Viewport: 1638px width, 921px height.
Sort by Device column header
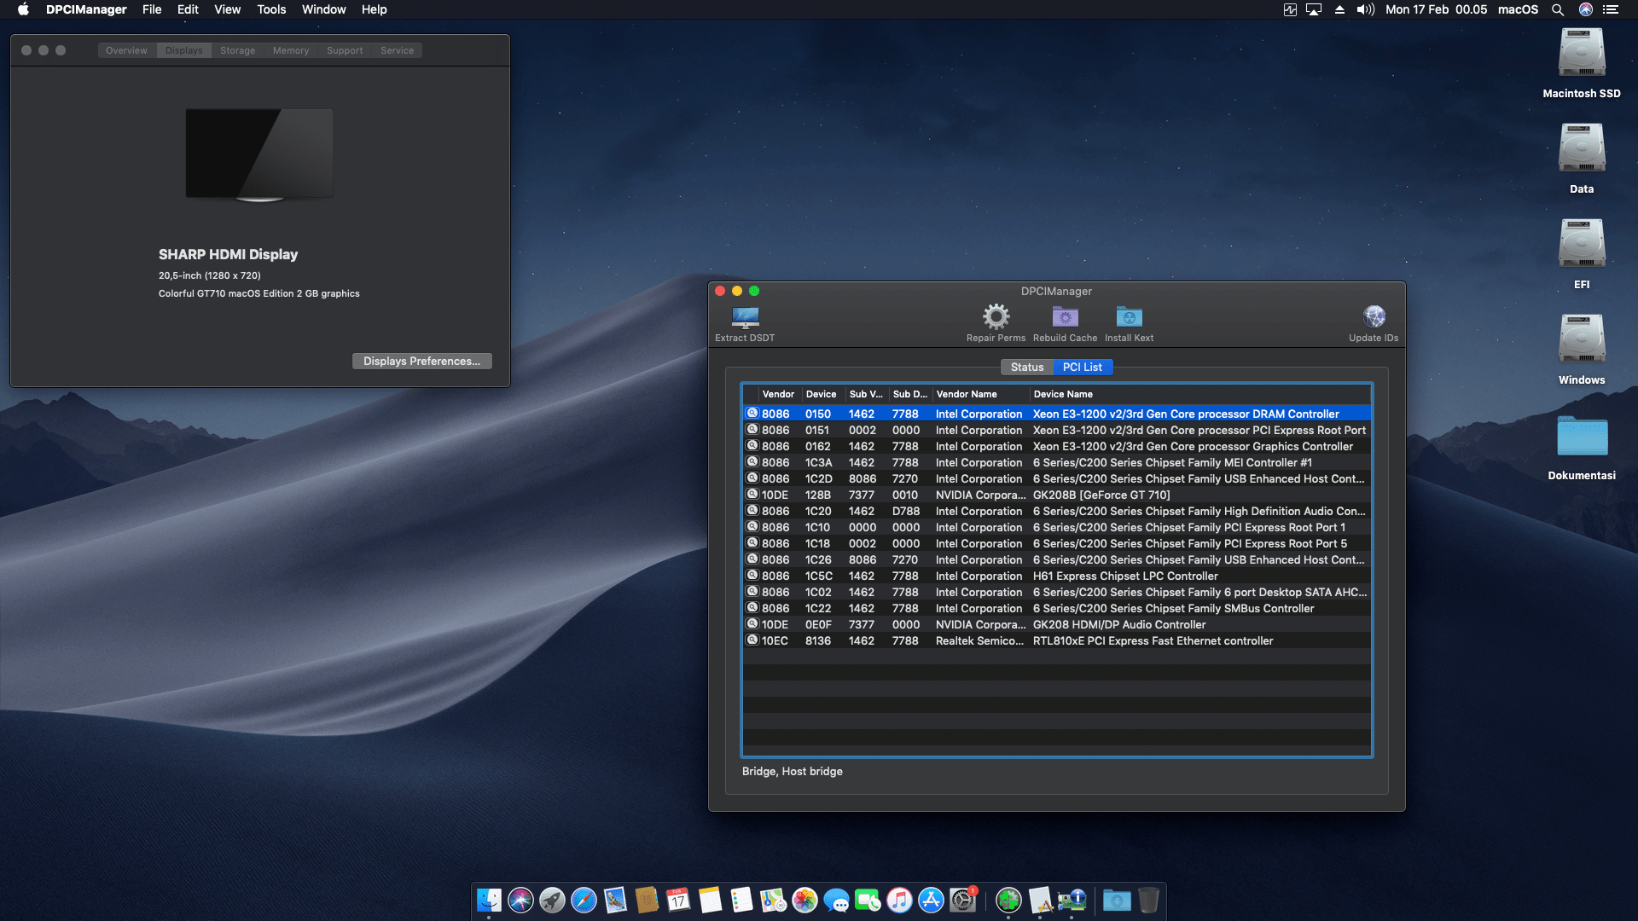click(822, 394)
